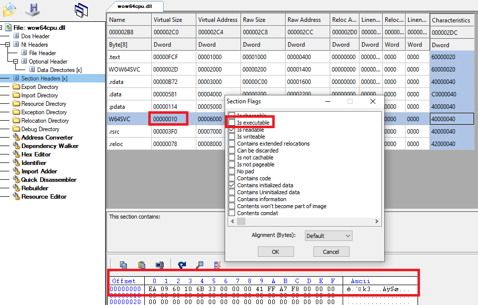Click W64SVC virtual size 00000010 cell
Screen dimensions: 478x305
[174, 119]
